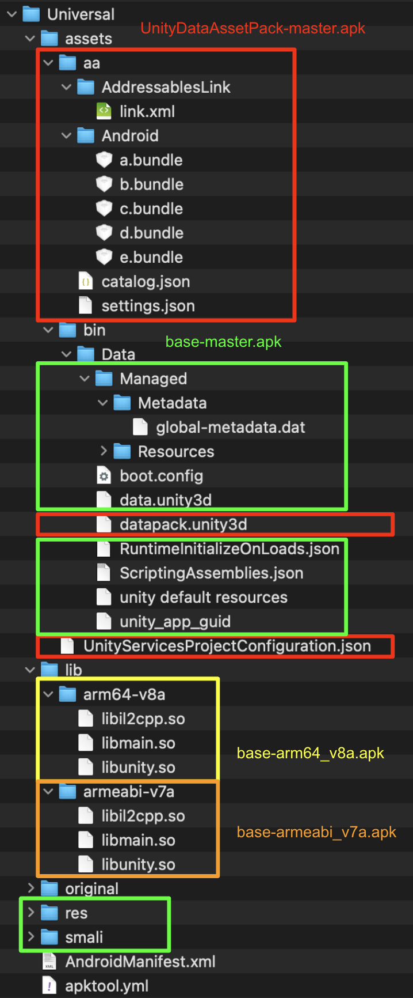Open the unity_app_guid file
This screenshot has height=998, width=413.
coord(104,621)
